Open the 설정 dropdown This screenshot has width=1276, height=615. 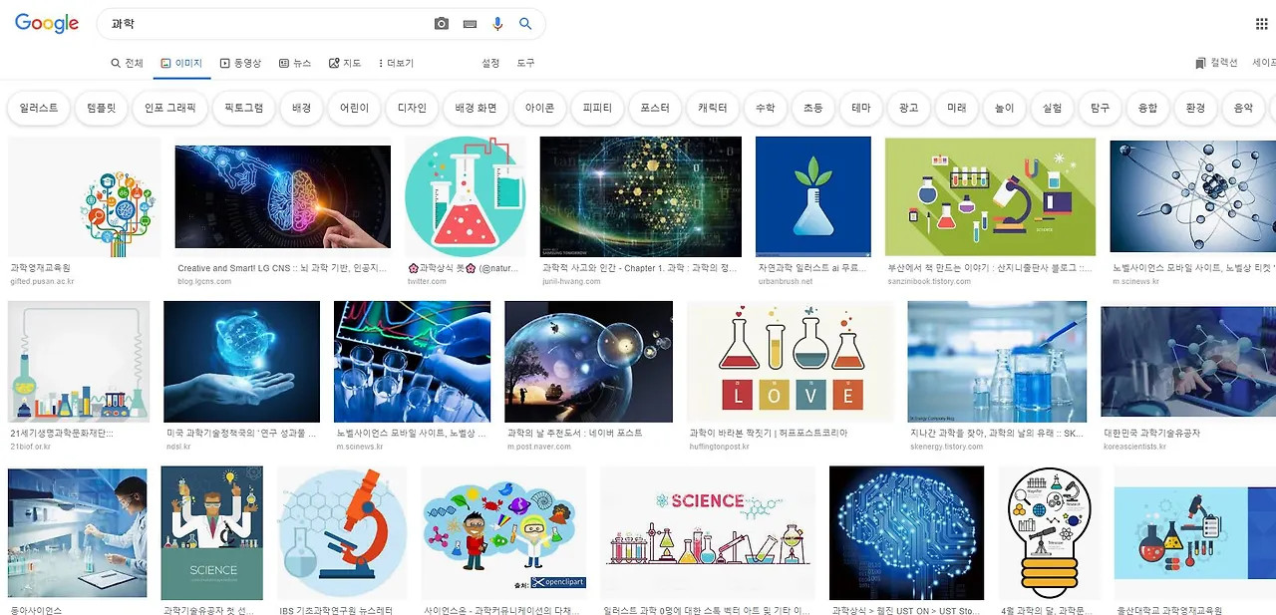[x=490, y=63]
